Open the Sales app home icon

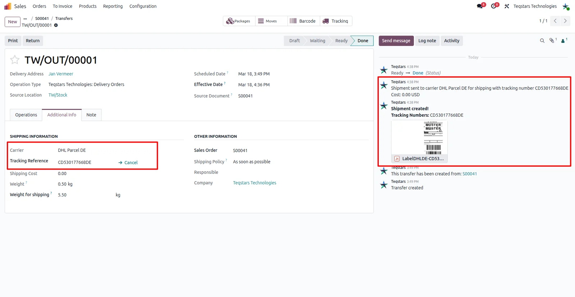click(x=8, y=6)
